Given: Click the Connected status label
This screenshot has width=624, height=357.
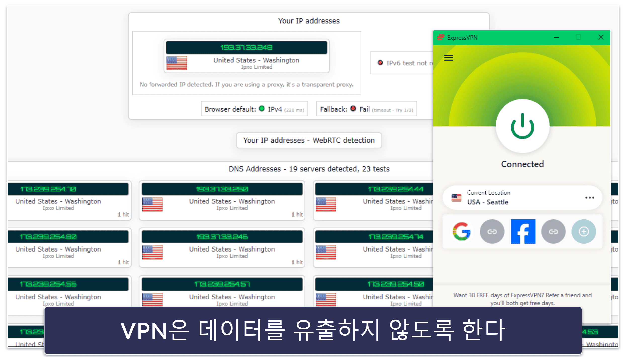Looking at the screenshot, I should click(522, 164).
